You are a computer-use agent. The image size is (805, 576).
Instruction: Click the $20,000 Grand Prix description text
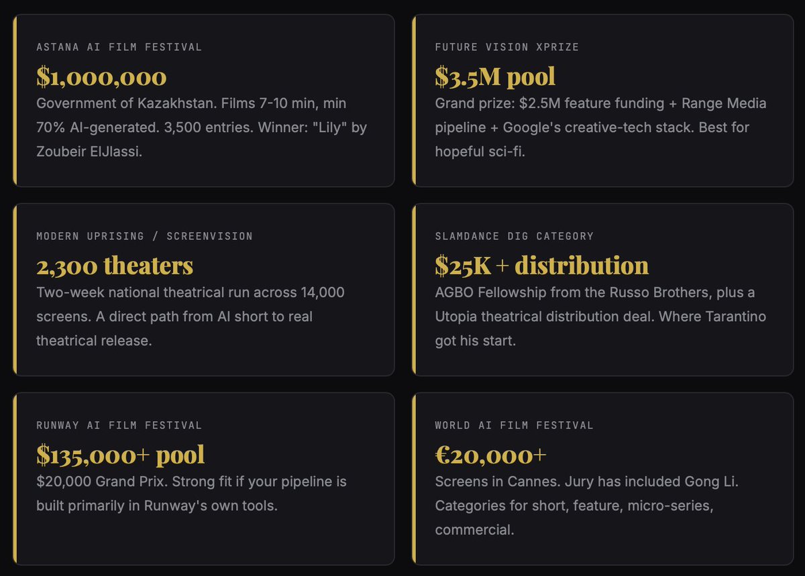(x=191, y=494)
